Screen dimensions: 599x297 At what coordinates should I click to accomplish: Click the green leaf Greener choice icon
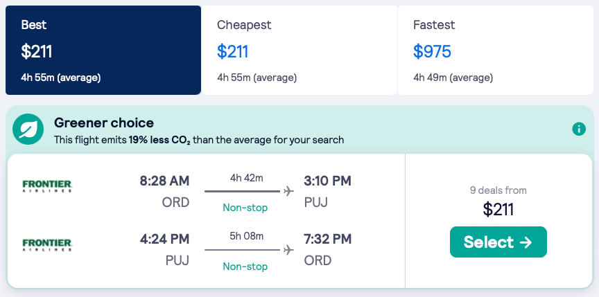tap(28, 129)
